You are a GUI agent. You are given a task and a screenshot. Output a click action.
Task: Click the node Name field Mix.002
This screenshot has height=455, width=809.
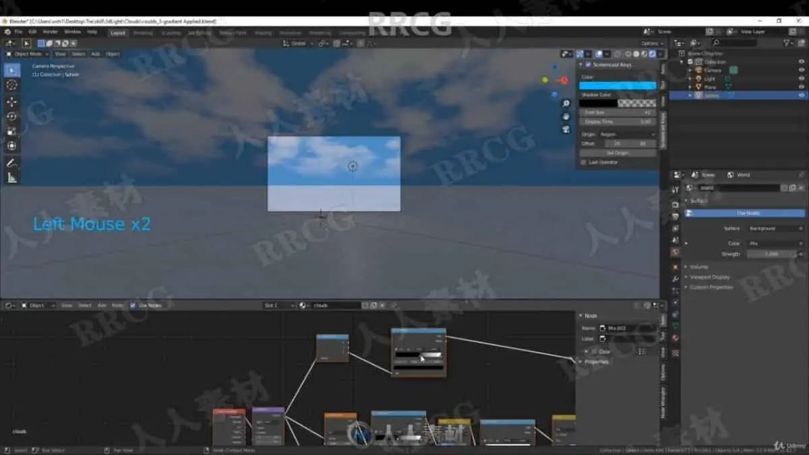pyautogui.click(x=628, y=328)
